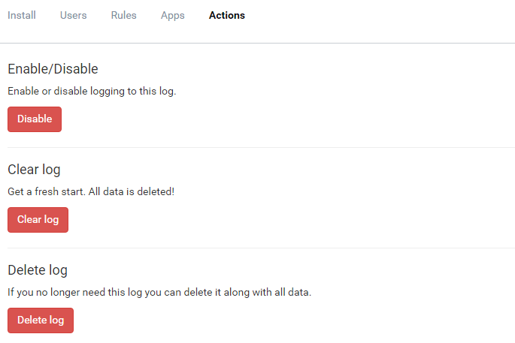Open the Install tab
Screen dimensions: 515x343
(x=22, y=16)
